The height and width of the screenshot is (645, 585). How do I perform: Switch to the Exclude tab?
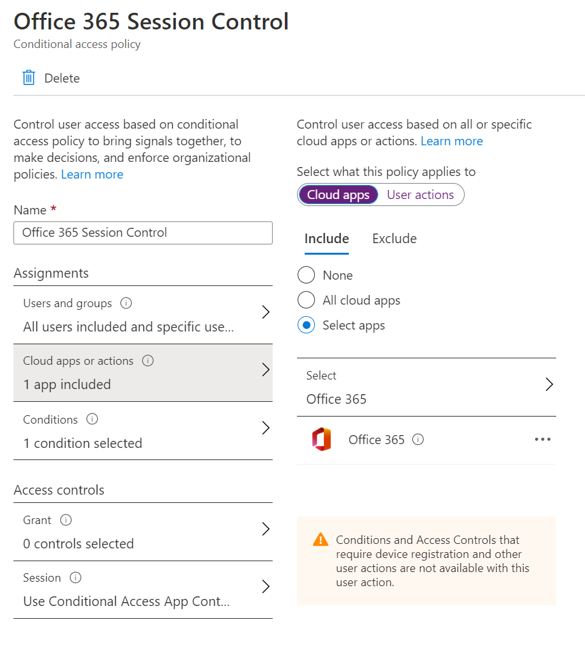tap(394, 238)
